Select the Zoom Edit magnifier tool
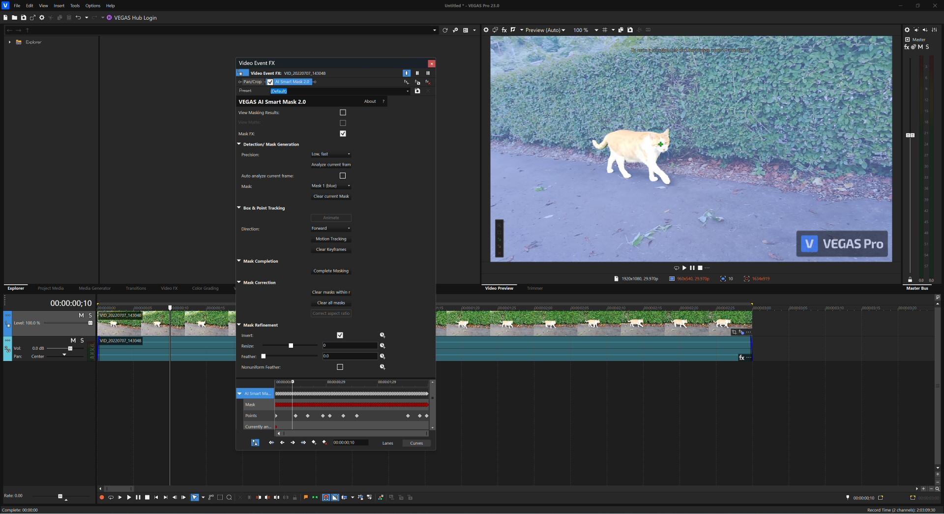Image resolution: width=944 pixels, height=514 pixels. tap(229, 498)
